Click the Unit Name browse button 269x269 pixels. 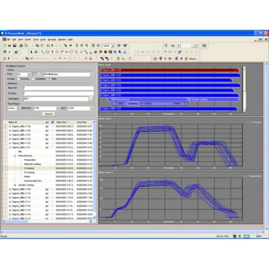(x=91, y=98)
